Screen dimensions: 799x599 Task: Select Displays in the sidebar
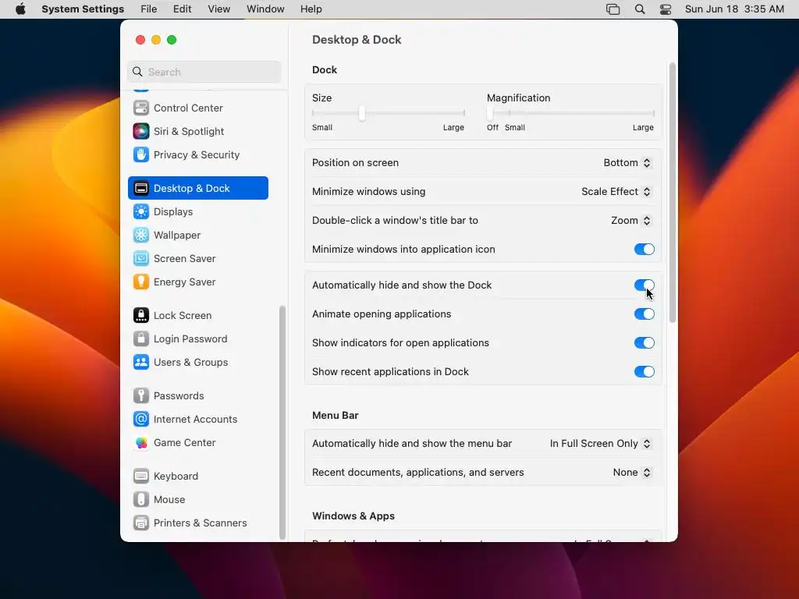(198, 212)
